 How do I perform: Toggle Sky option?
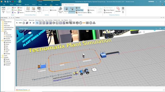coord(89,13)
